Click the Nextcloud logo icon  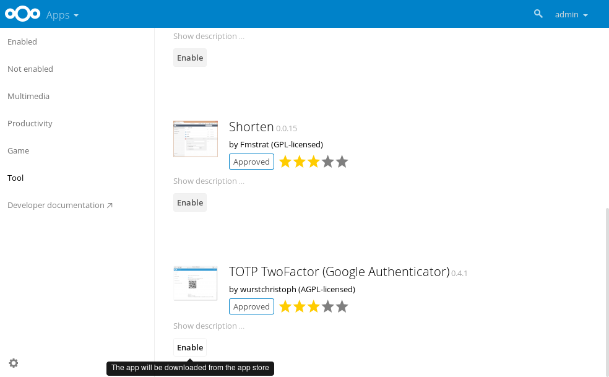(x=22, y=14)
